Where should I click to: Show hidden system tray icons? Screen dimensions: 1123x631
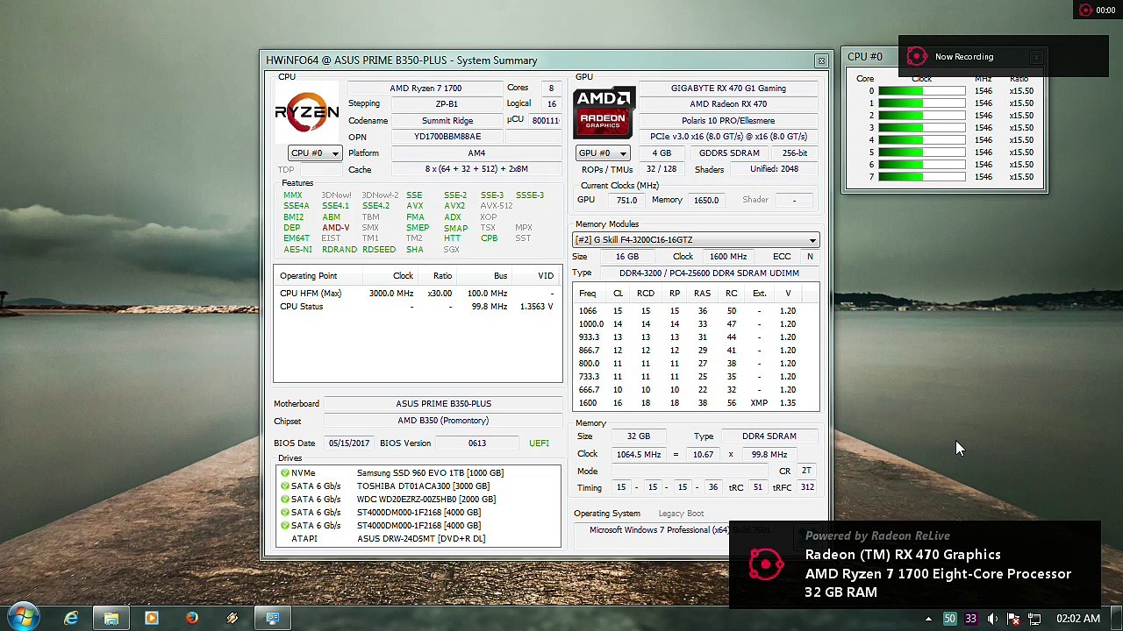pos(928,620)
